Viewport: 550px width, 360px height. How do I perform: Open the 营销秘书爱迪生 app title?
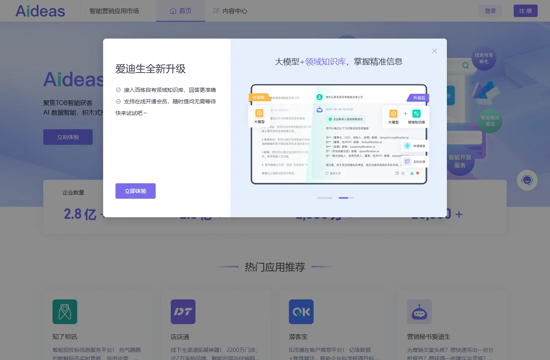(x=429, y=337)
